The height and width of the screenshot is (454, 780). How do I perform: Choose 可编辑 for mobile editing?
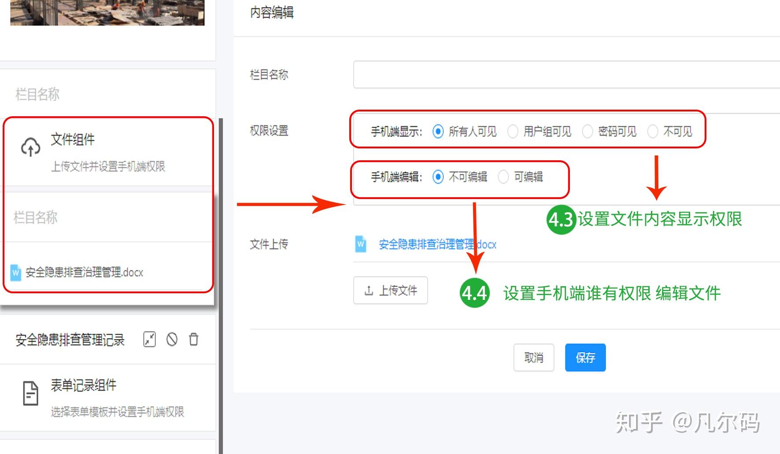503,177
